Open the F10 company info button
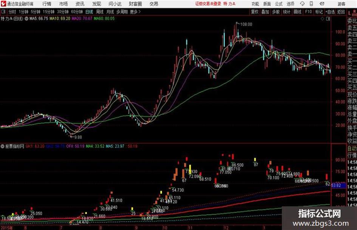Screen dimensions: 357x230 point(309,12)
